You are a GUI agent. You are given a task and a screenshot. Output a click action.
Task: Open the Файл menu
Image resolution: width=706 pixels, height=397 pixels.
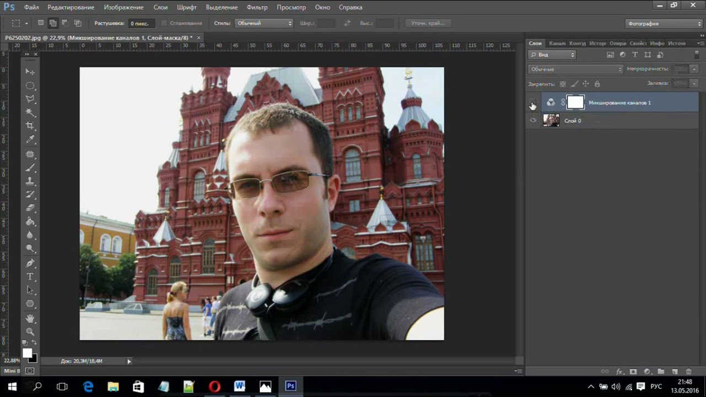(31, 7)
